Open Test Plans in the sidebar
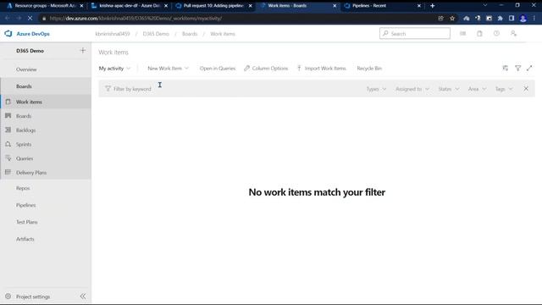The height and width of the screenshot is (305, 542). [26, 222]
